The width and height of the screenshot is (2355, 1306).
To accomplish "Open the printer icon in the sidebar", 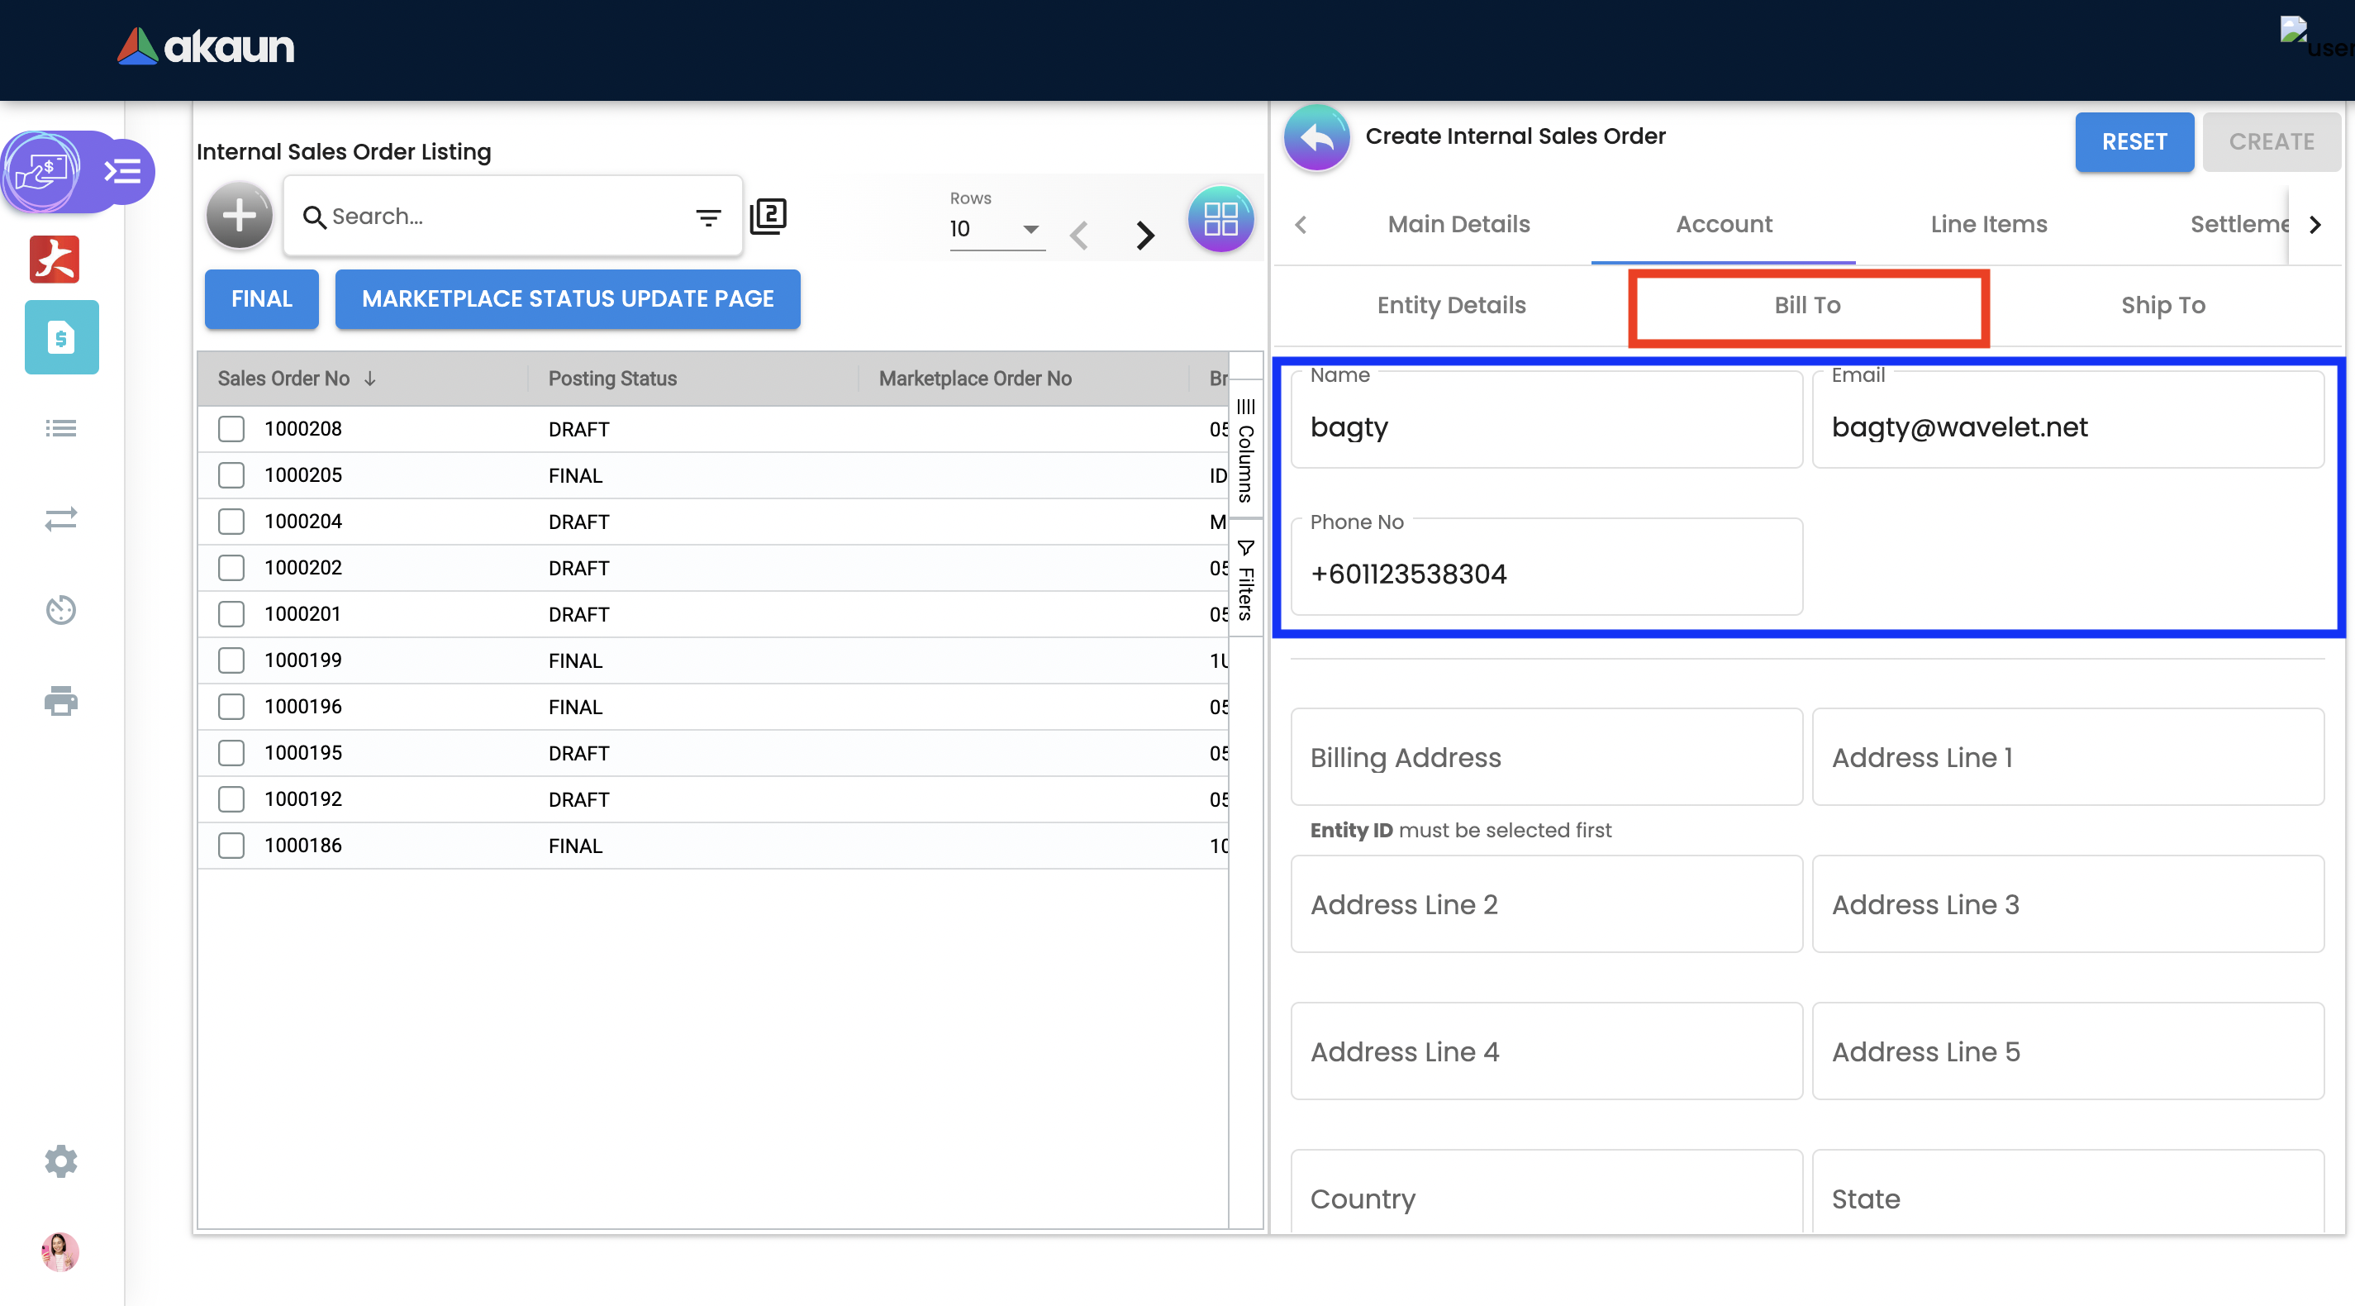I will [x=60, y=701].
